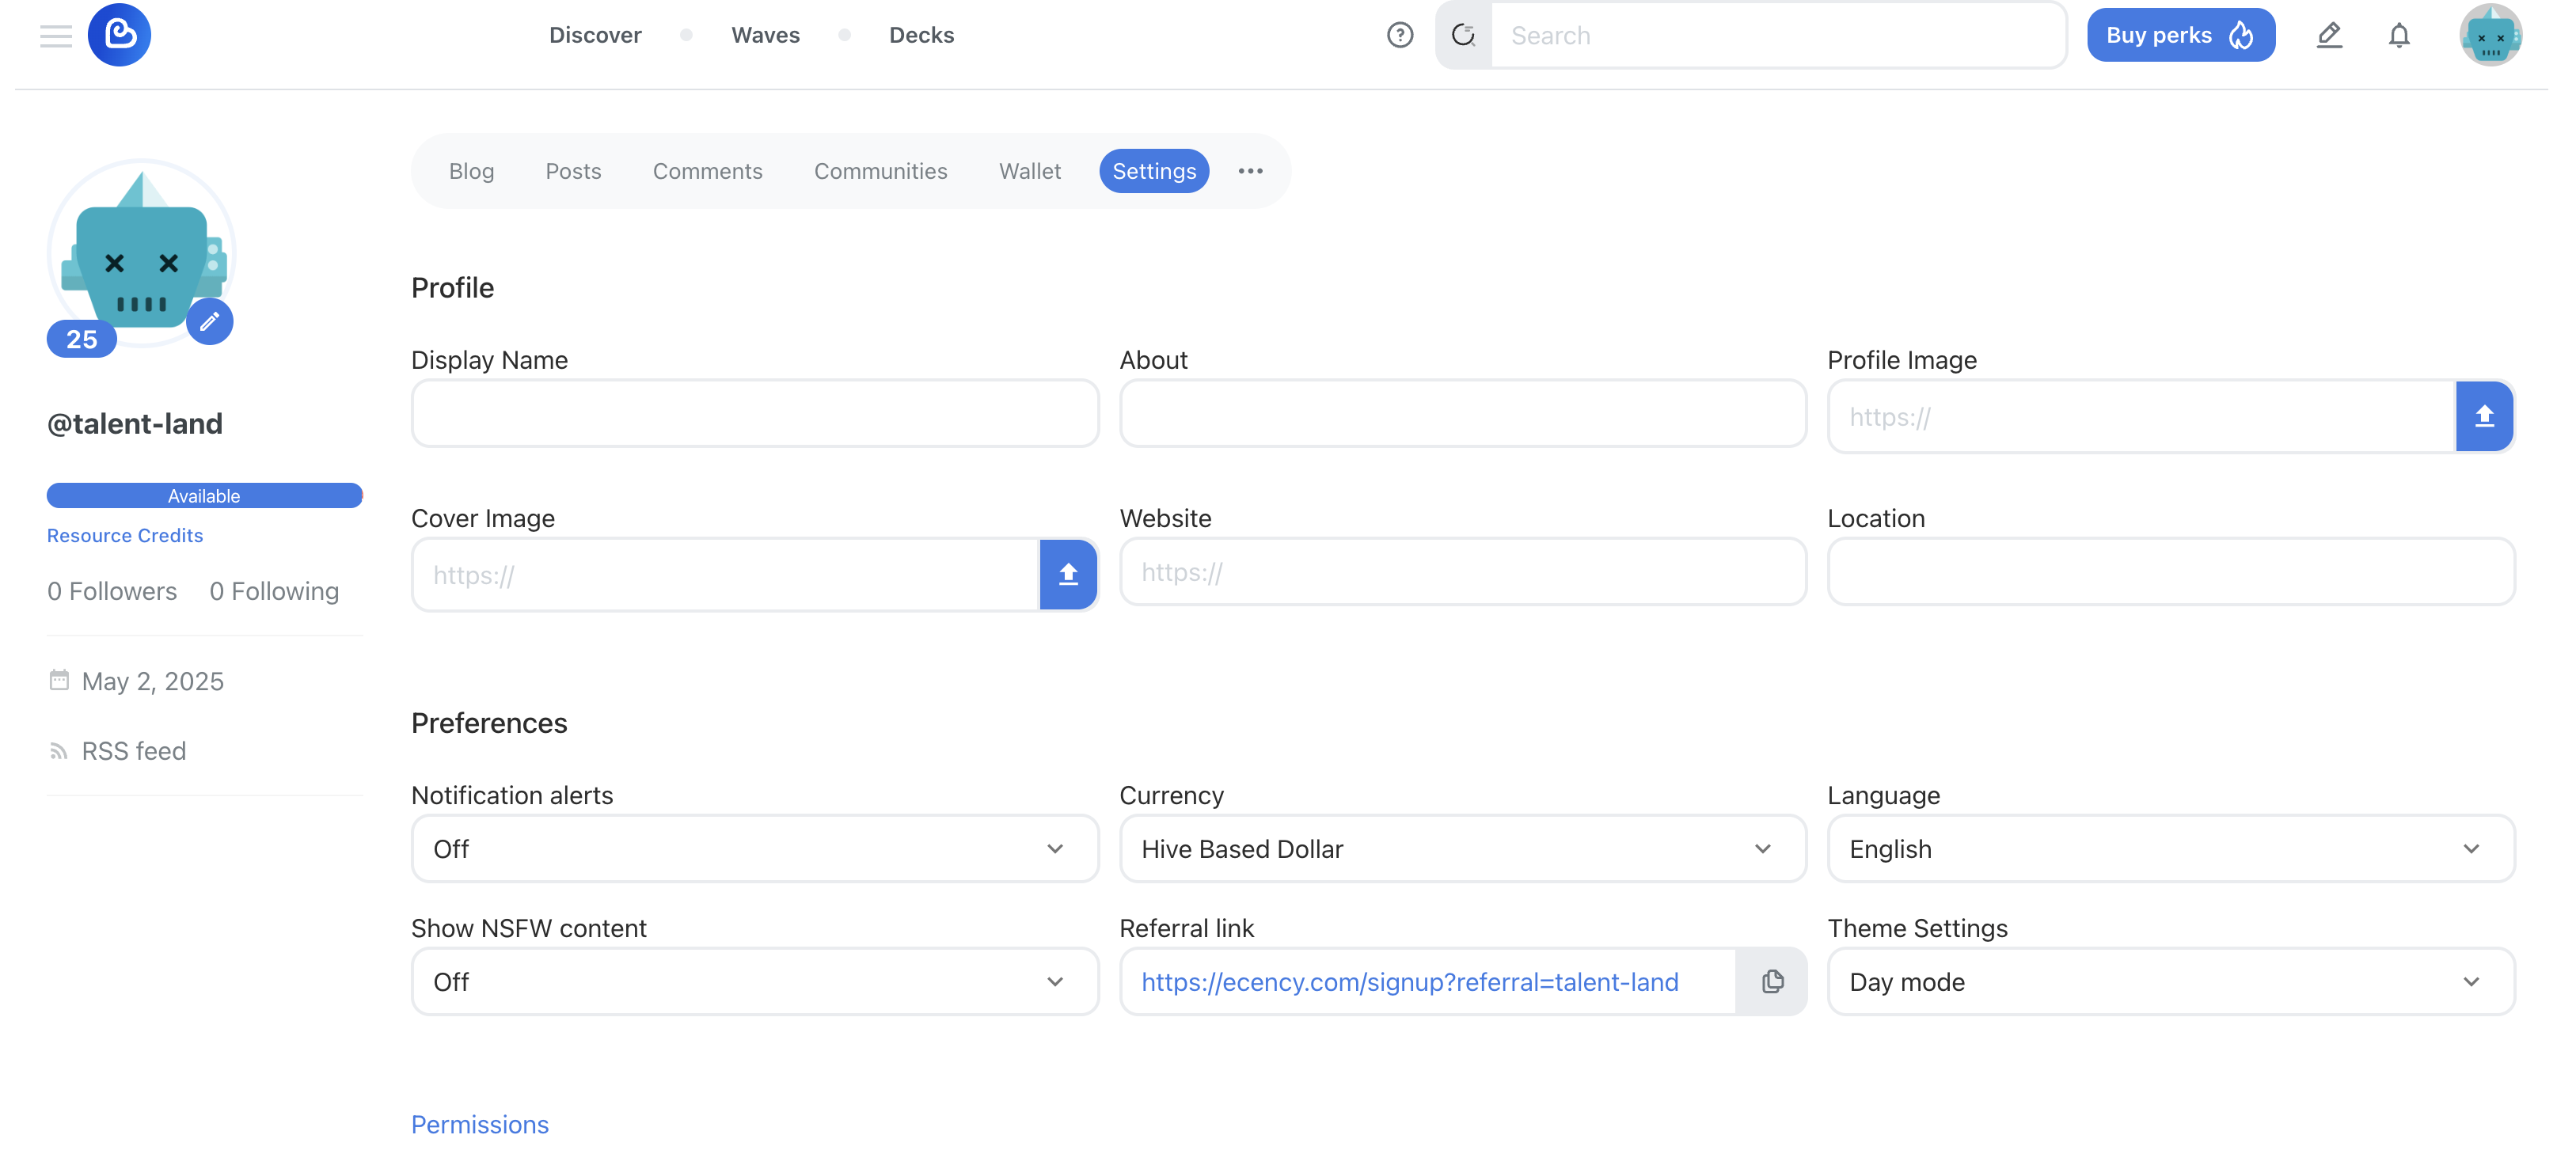Open the help question-mark icon

(1400, 35)
